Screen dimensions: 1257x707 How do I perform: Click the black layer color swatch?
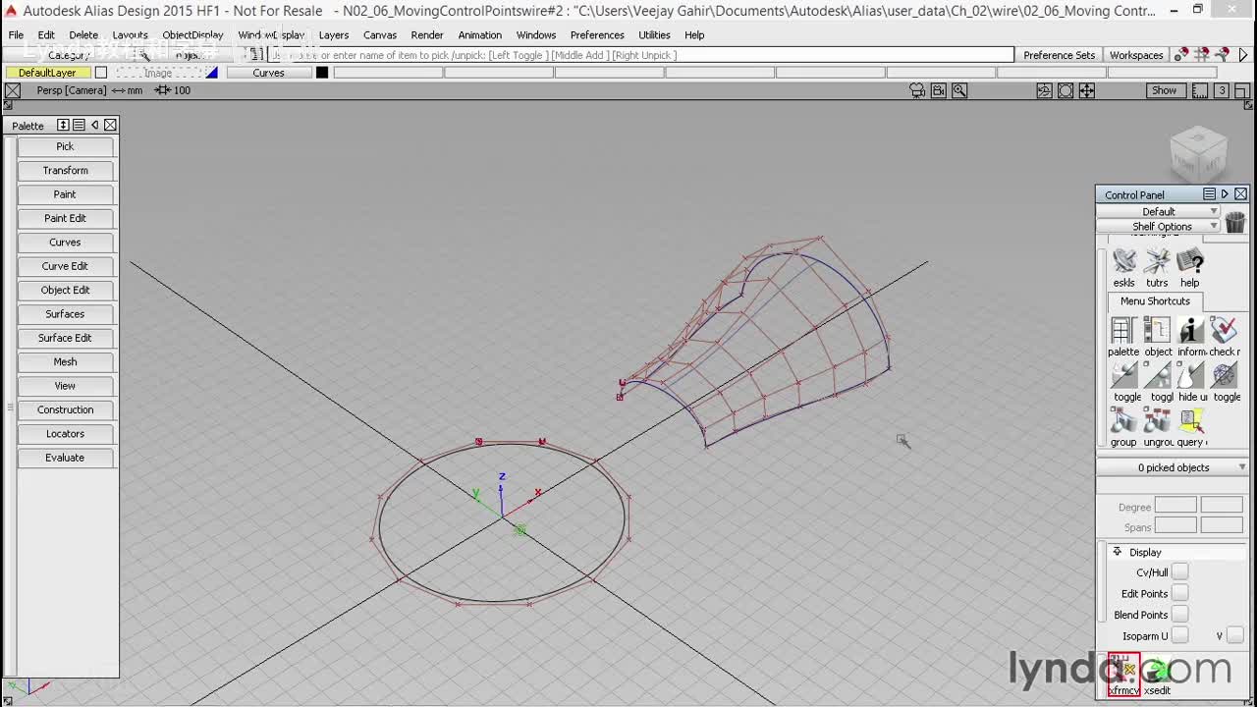[x=322, y=73]
